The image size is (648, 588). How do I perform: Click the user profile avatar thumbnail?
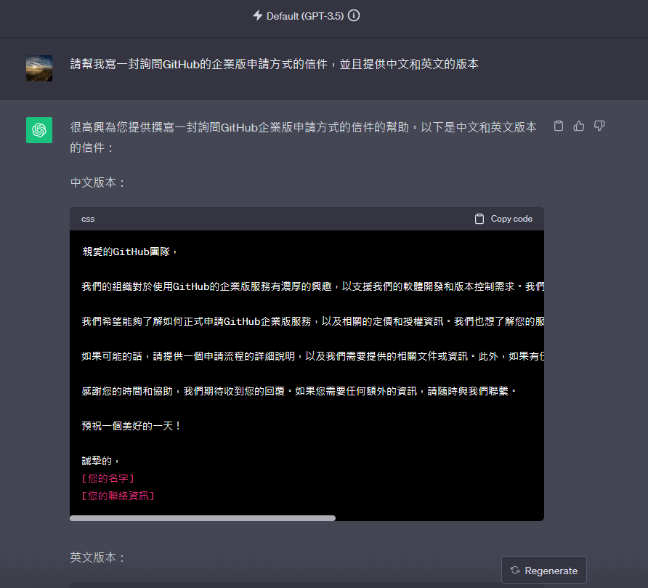coord(39,68)
